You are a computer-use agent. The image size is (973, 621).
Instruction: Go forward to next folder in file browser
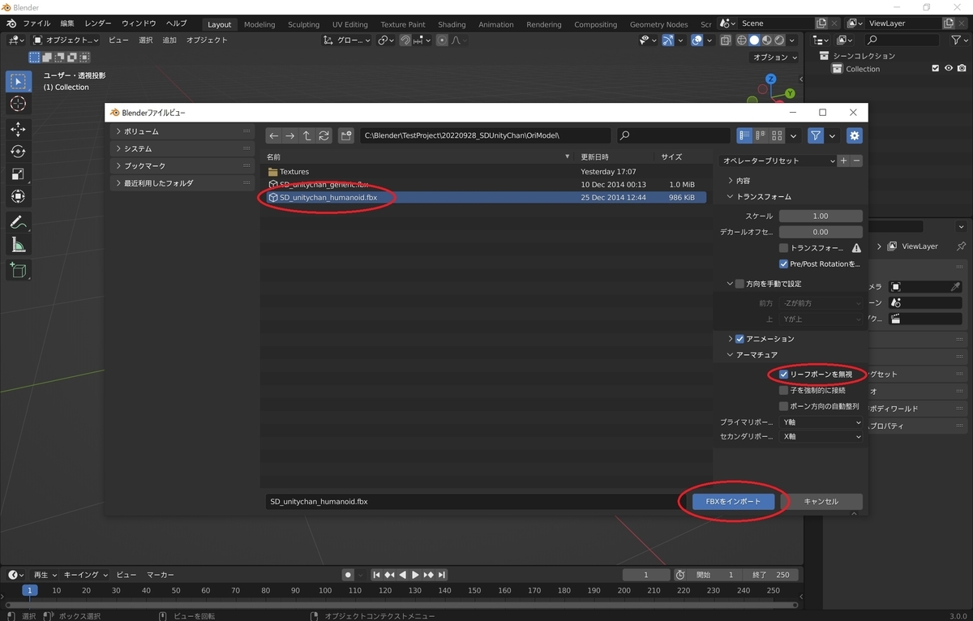point(290,135)
